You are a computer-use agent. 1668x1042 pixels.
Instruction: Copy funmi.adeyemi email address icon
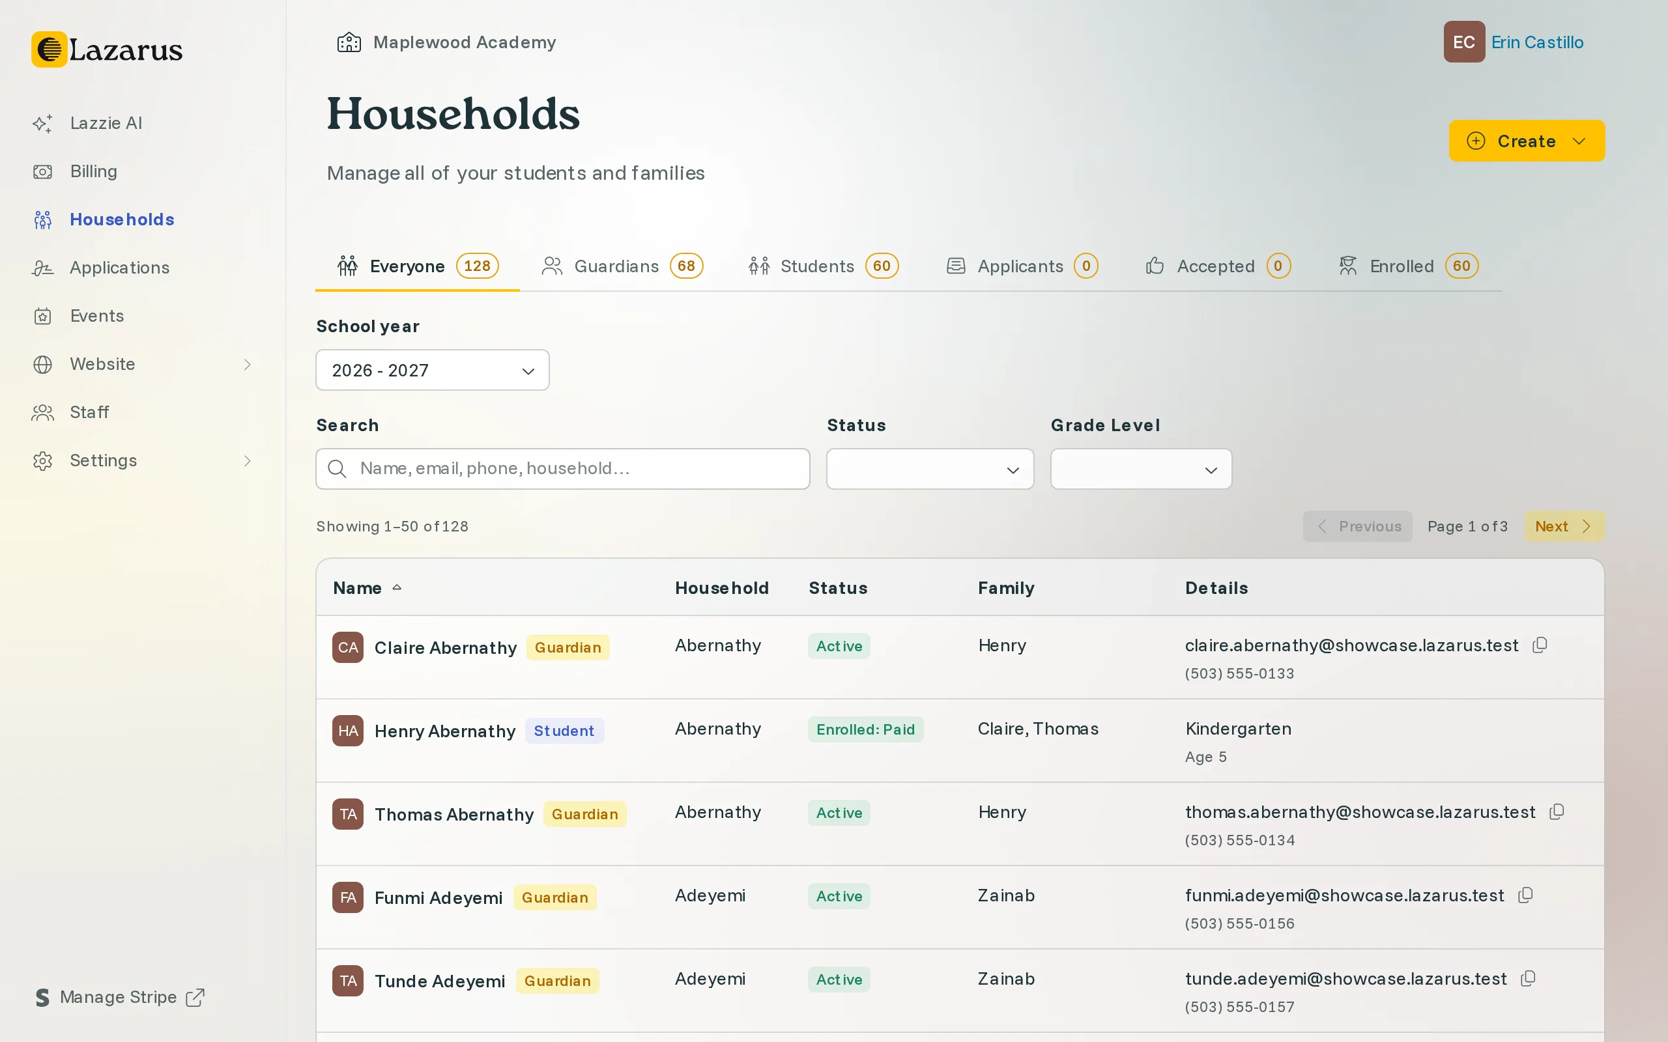(x=1525, y=895)
